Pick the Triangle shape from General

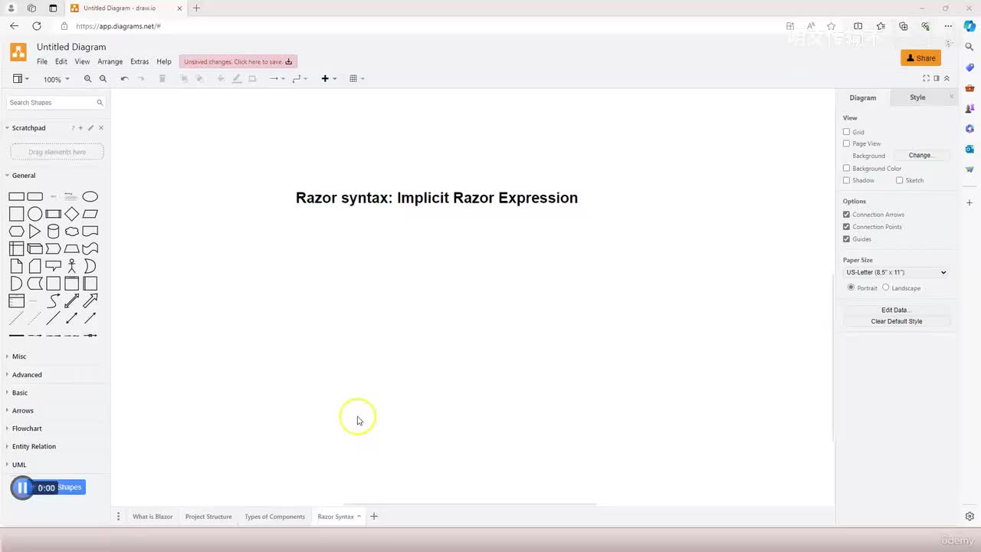(x=34, y=232)
